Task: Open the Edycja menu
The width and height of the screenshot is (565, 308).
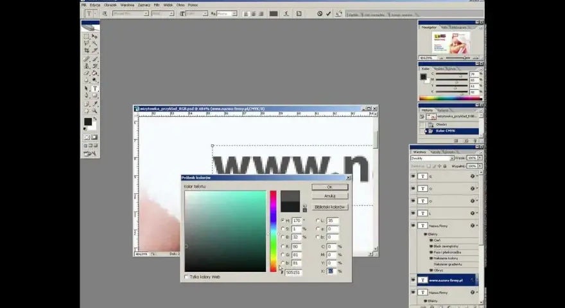Action: click(x=95, y=5)
